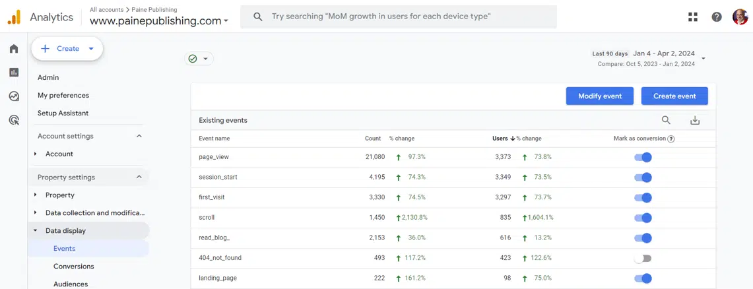Enable conversion toggle for 404_not_found

point(643,258)
